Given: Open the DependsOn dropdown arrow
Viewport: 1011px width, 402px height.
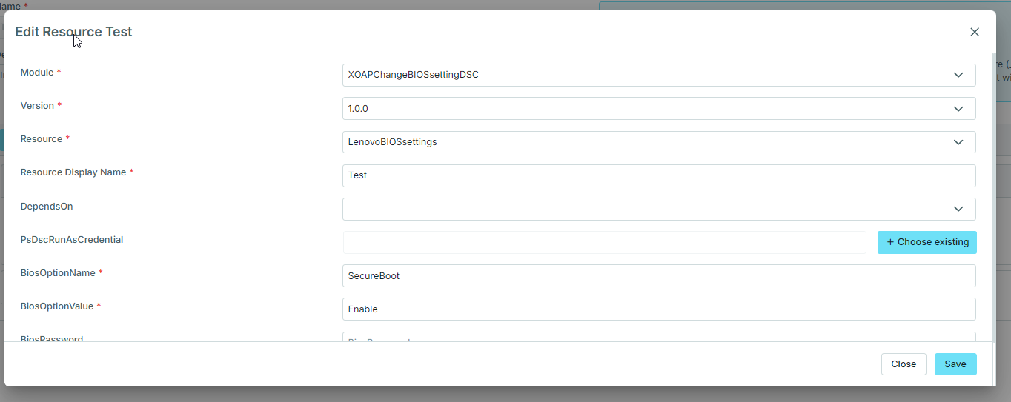Looking at the screenshot, I should [x=958, y=209].
